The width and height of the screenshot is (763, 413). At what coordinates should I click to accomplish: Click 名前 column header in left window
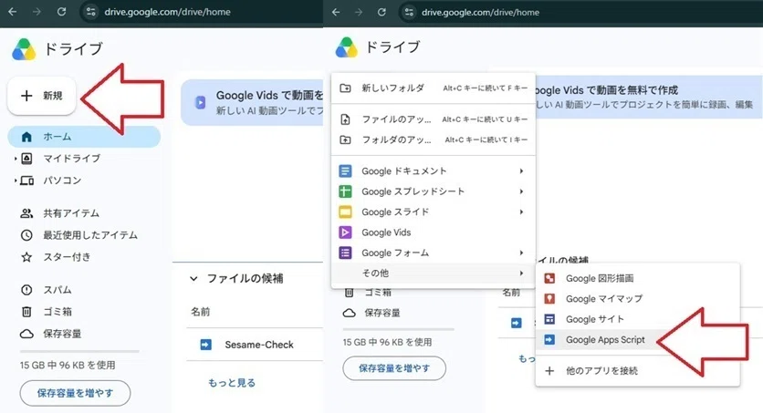click(x=200, y=312)
